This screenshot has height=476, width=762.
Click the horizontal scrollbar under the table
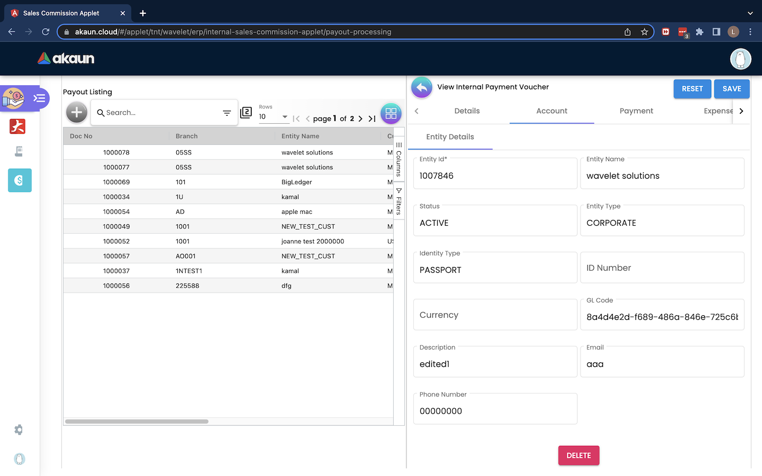coord(137,422)
